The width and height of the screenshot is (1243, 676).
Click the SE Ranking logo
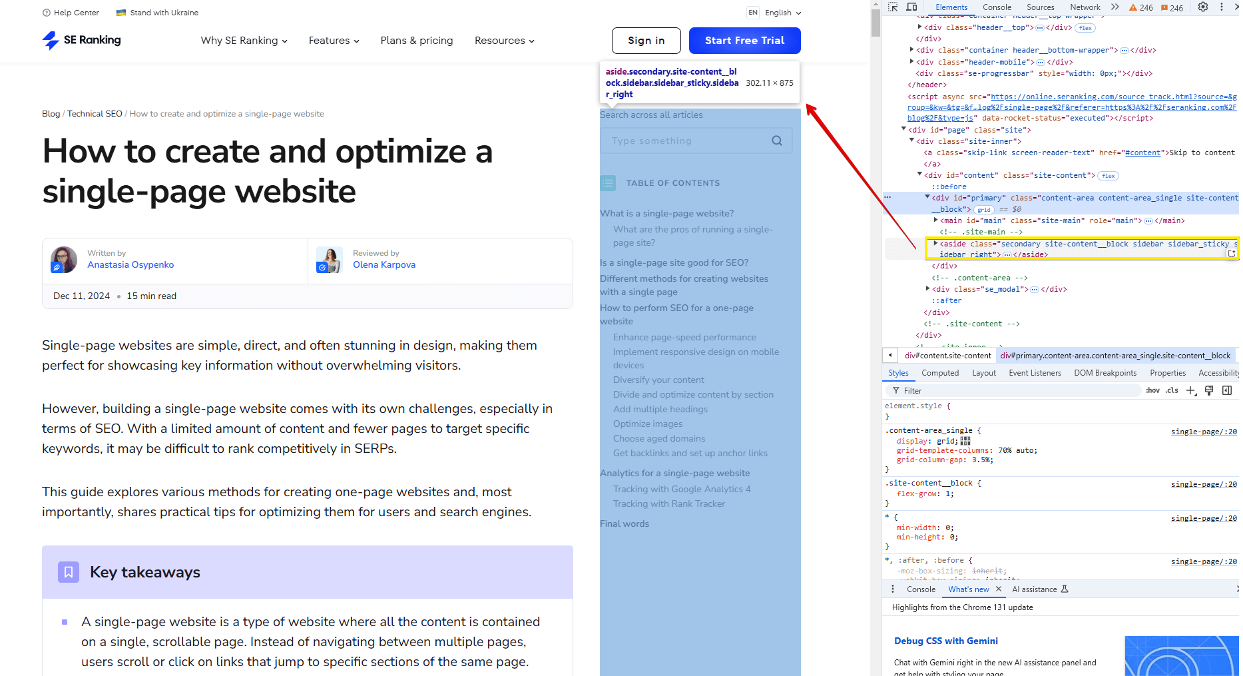tap(81, 40)
